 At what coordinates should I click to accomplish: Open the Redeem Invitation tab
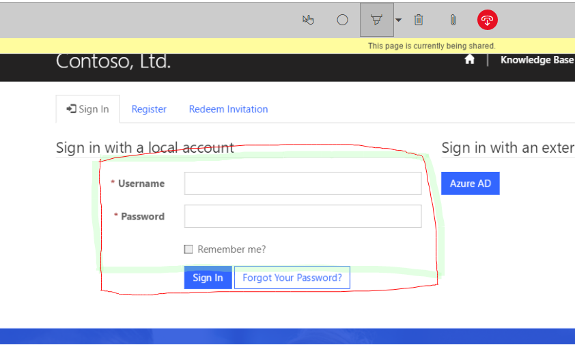(228, 109)
